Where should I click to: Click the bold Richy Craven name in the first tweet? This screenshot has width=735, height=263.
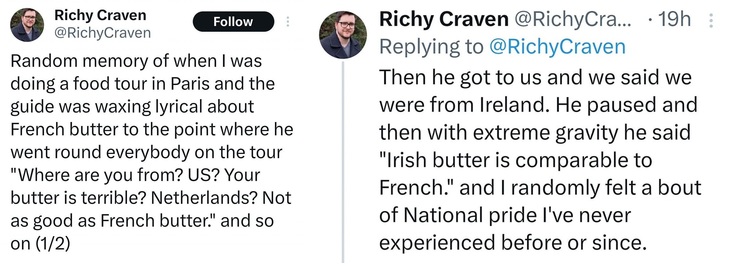pos(100,15)
